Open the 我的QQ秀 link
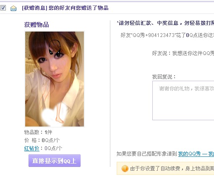 click(189, 154)
